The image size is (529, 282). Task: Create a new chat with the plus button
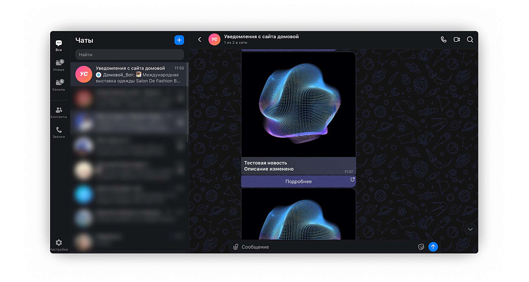(179, 40)
